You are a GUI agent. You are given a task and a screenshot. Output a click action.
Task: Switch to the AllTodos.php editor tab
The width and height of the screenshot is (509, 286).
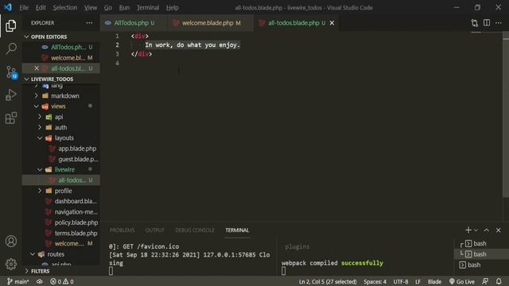pyautogui.click(x=134, y=23)
